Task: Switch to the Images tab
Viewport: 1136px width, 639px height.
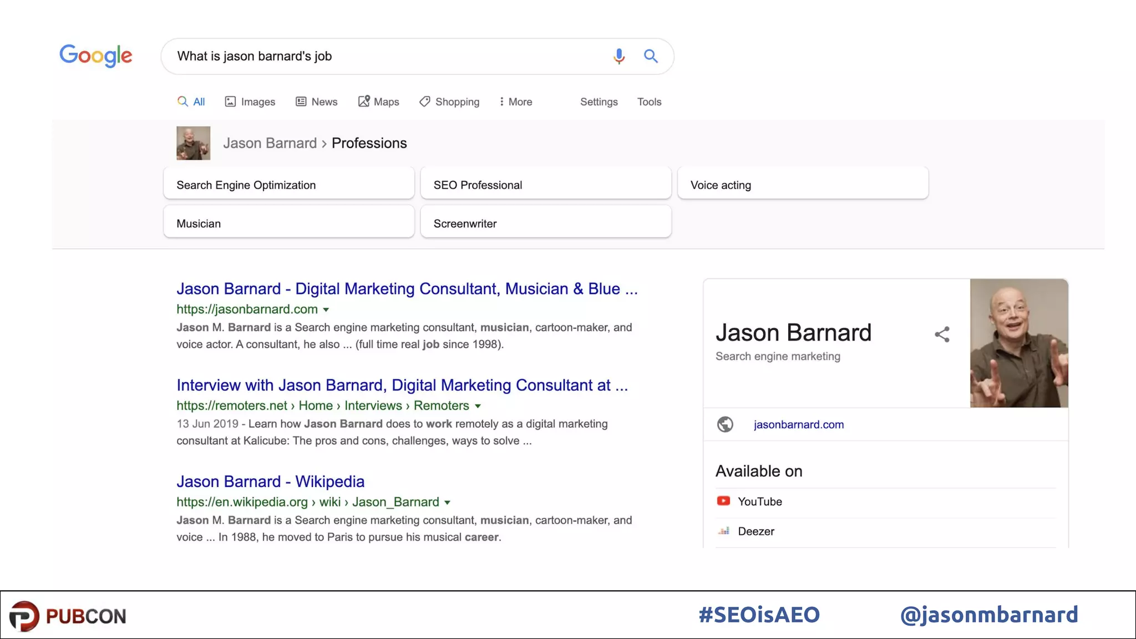Action: click(x=250, y=102)
